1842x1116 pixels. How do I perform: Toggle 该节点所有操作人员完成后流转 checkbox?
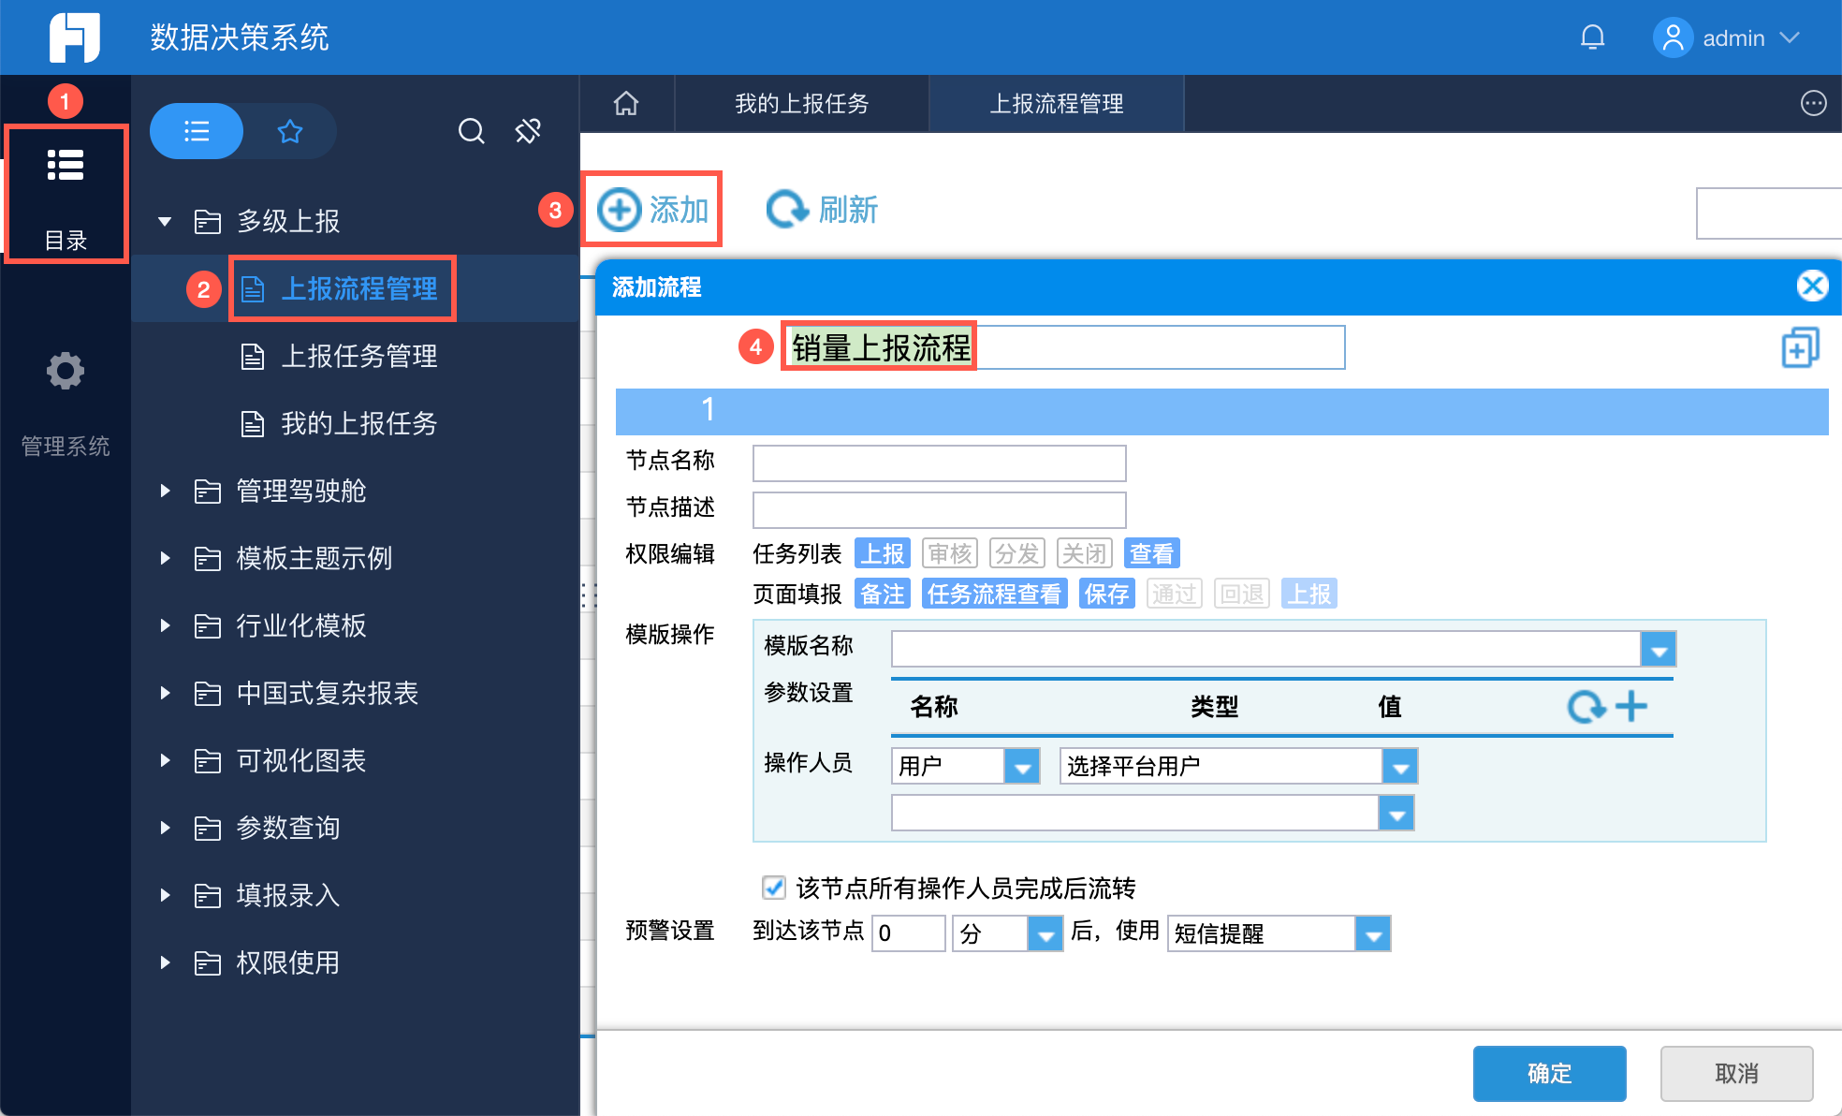[x=774, y=887]
